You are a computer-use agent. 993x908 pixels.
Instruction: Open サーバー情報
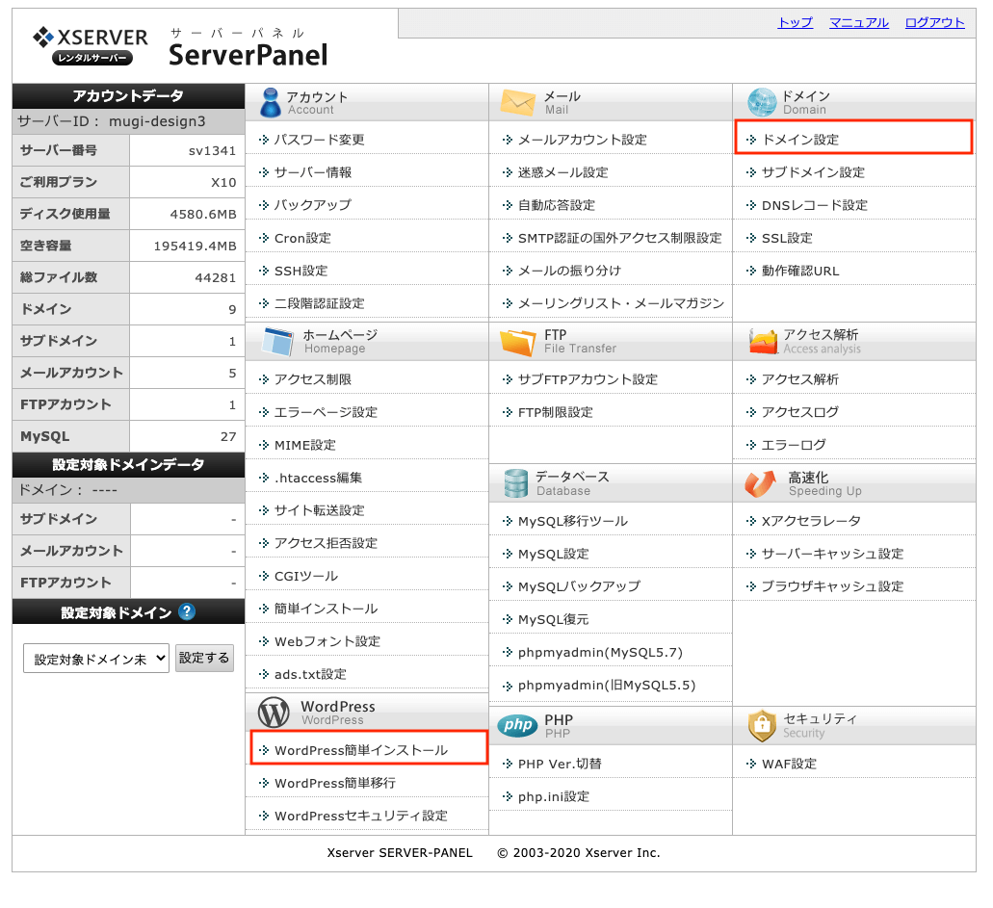click(313, 172)
